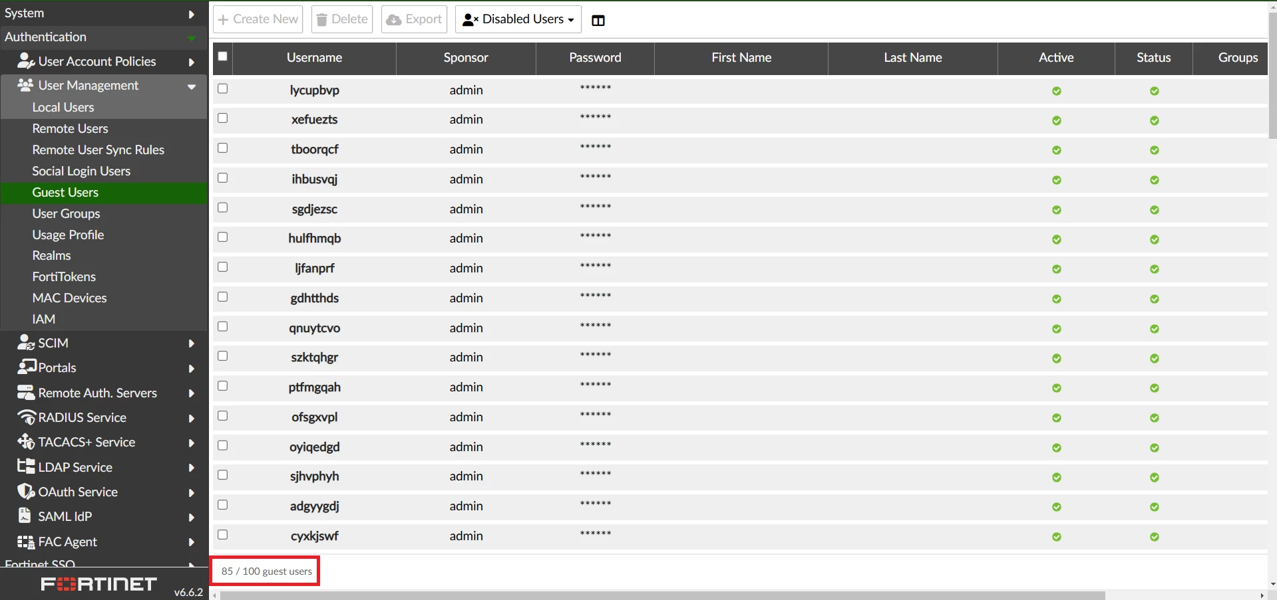Viewport: 1277px width, 600px height.
Task: Sort by the Last Name column header
Action: (912, 58)
